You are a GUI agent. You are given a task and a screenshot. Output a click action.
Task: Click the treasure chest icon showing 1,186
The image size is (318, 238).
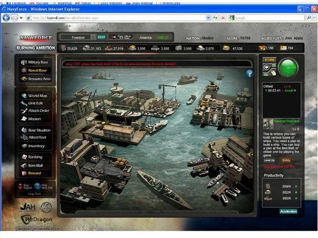point(262,48)
